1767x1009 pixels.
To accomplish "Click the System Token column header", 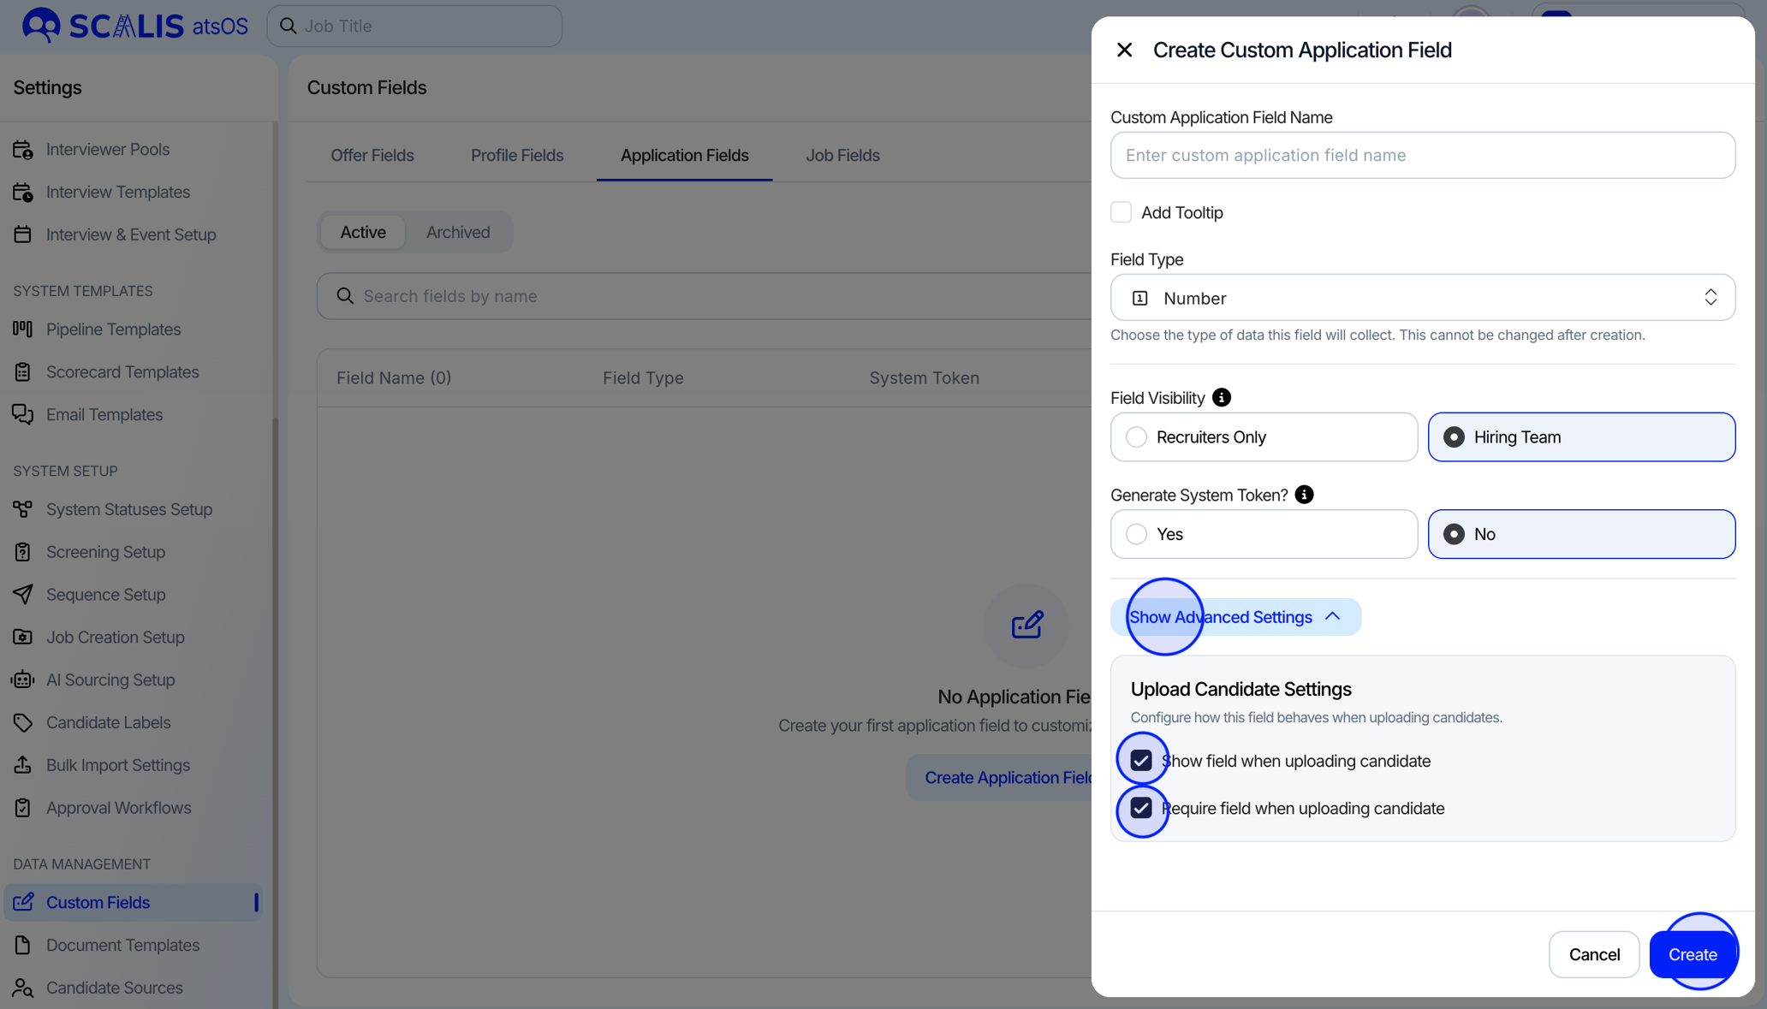I will [924, 377].
